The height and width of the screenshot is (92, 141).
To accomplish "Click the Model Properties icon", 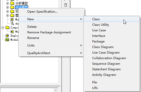I will (7, 40).
